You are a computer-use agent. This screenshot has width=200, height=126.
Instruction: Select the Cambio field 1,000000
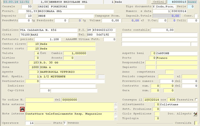pos(75,53)
